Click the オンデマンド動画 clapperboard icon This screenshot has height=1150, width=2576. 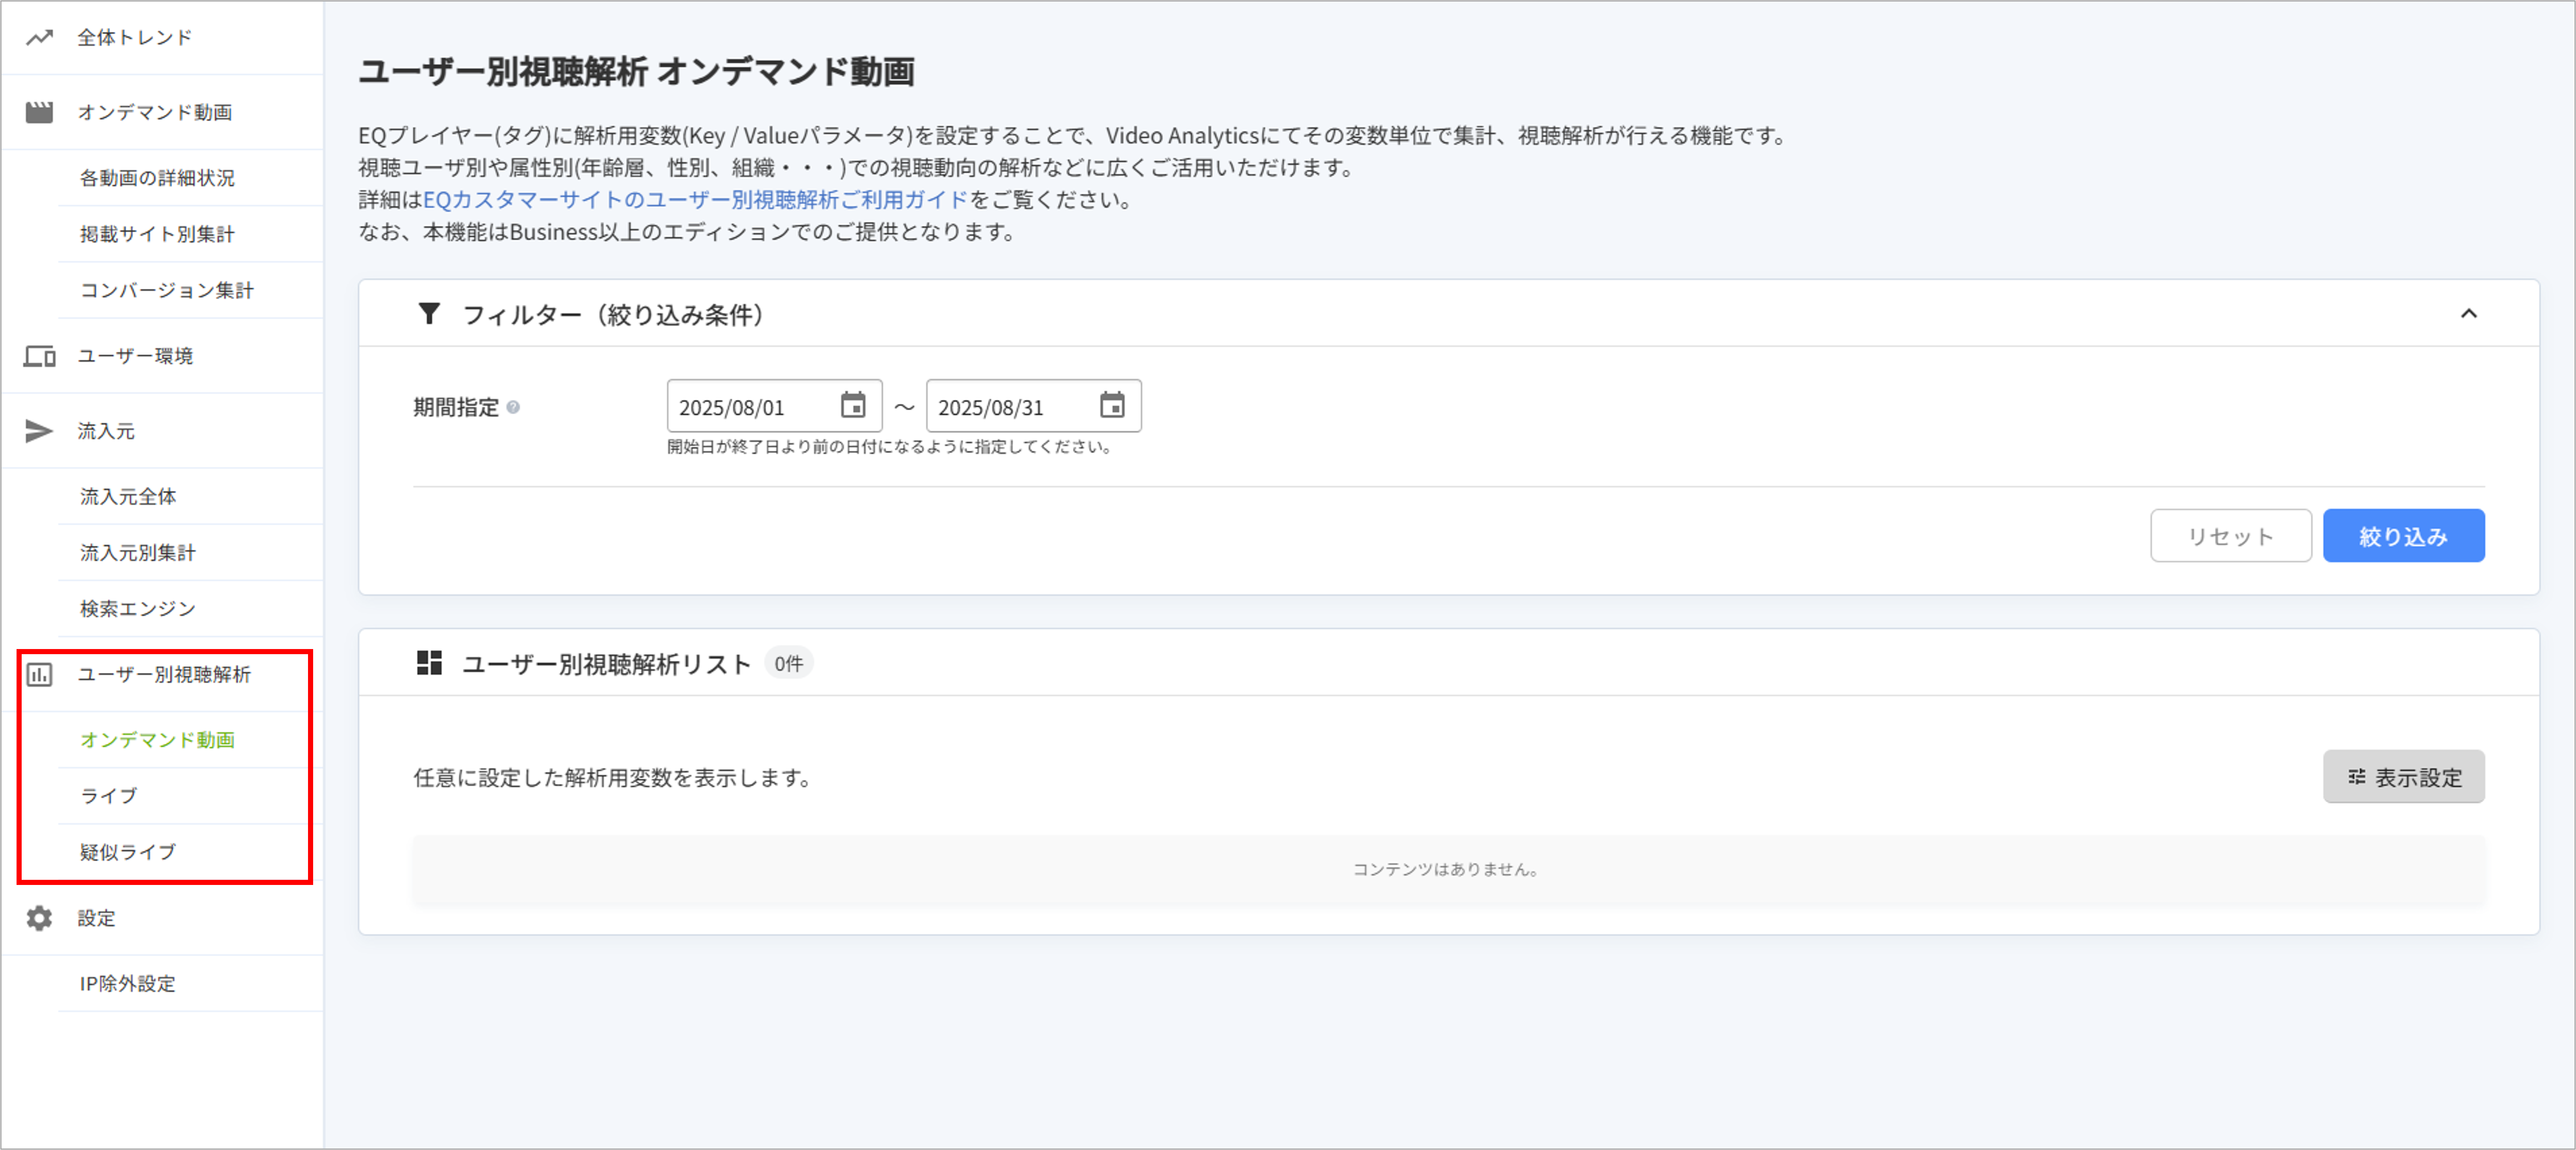39,112
